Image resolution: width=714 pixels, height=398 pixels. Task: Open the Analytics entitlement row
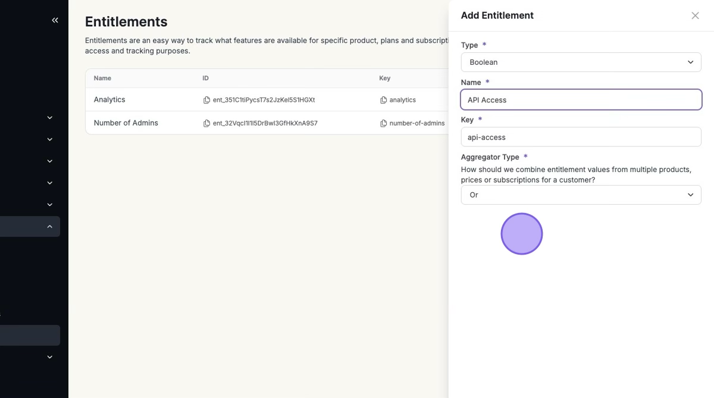click(109, 100)
